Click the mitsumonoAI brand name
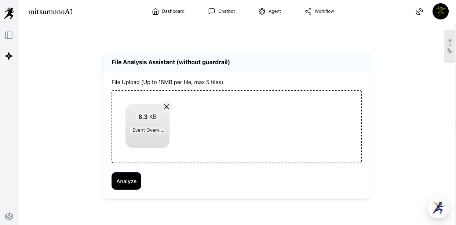This screenshot has width=456, height=225. pos(50,11)
